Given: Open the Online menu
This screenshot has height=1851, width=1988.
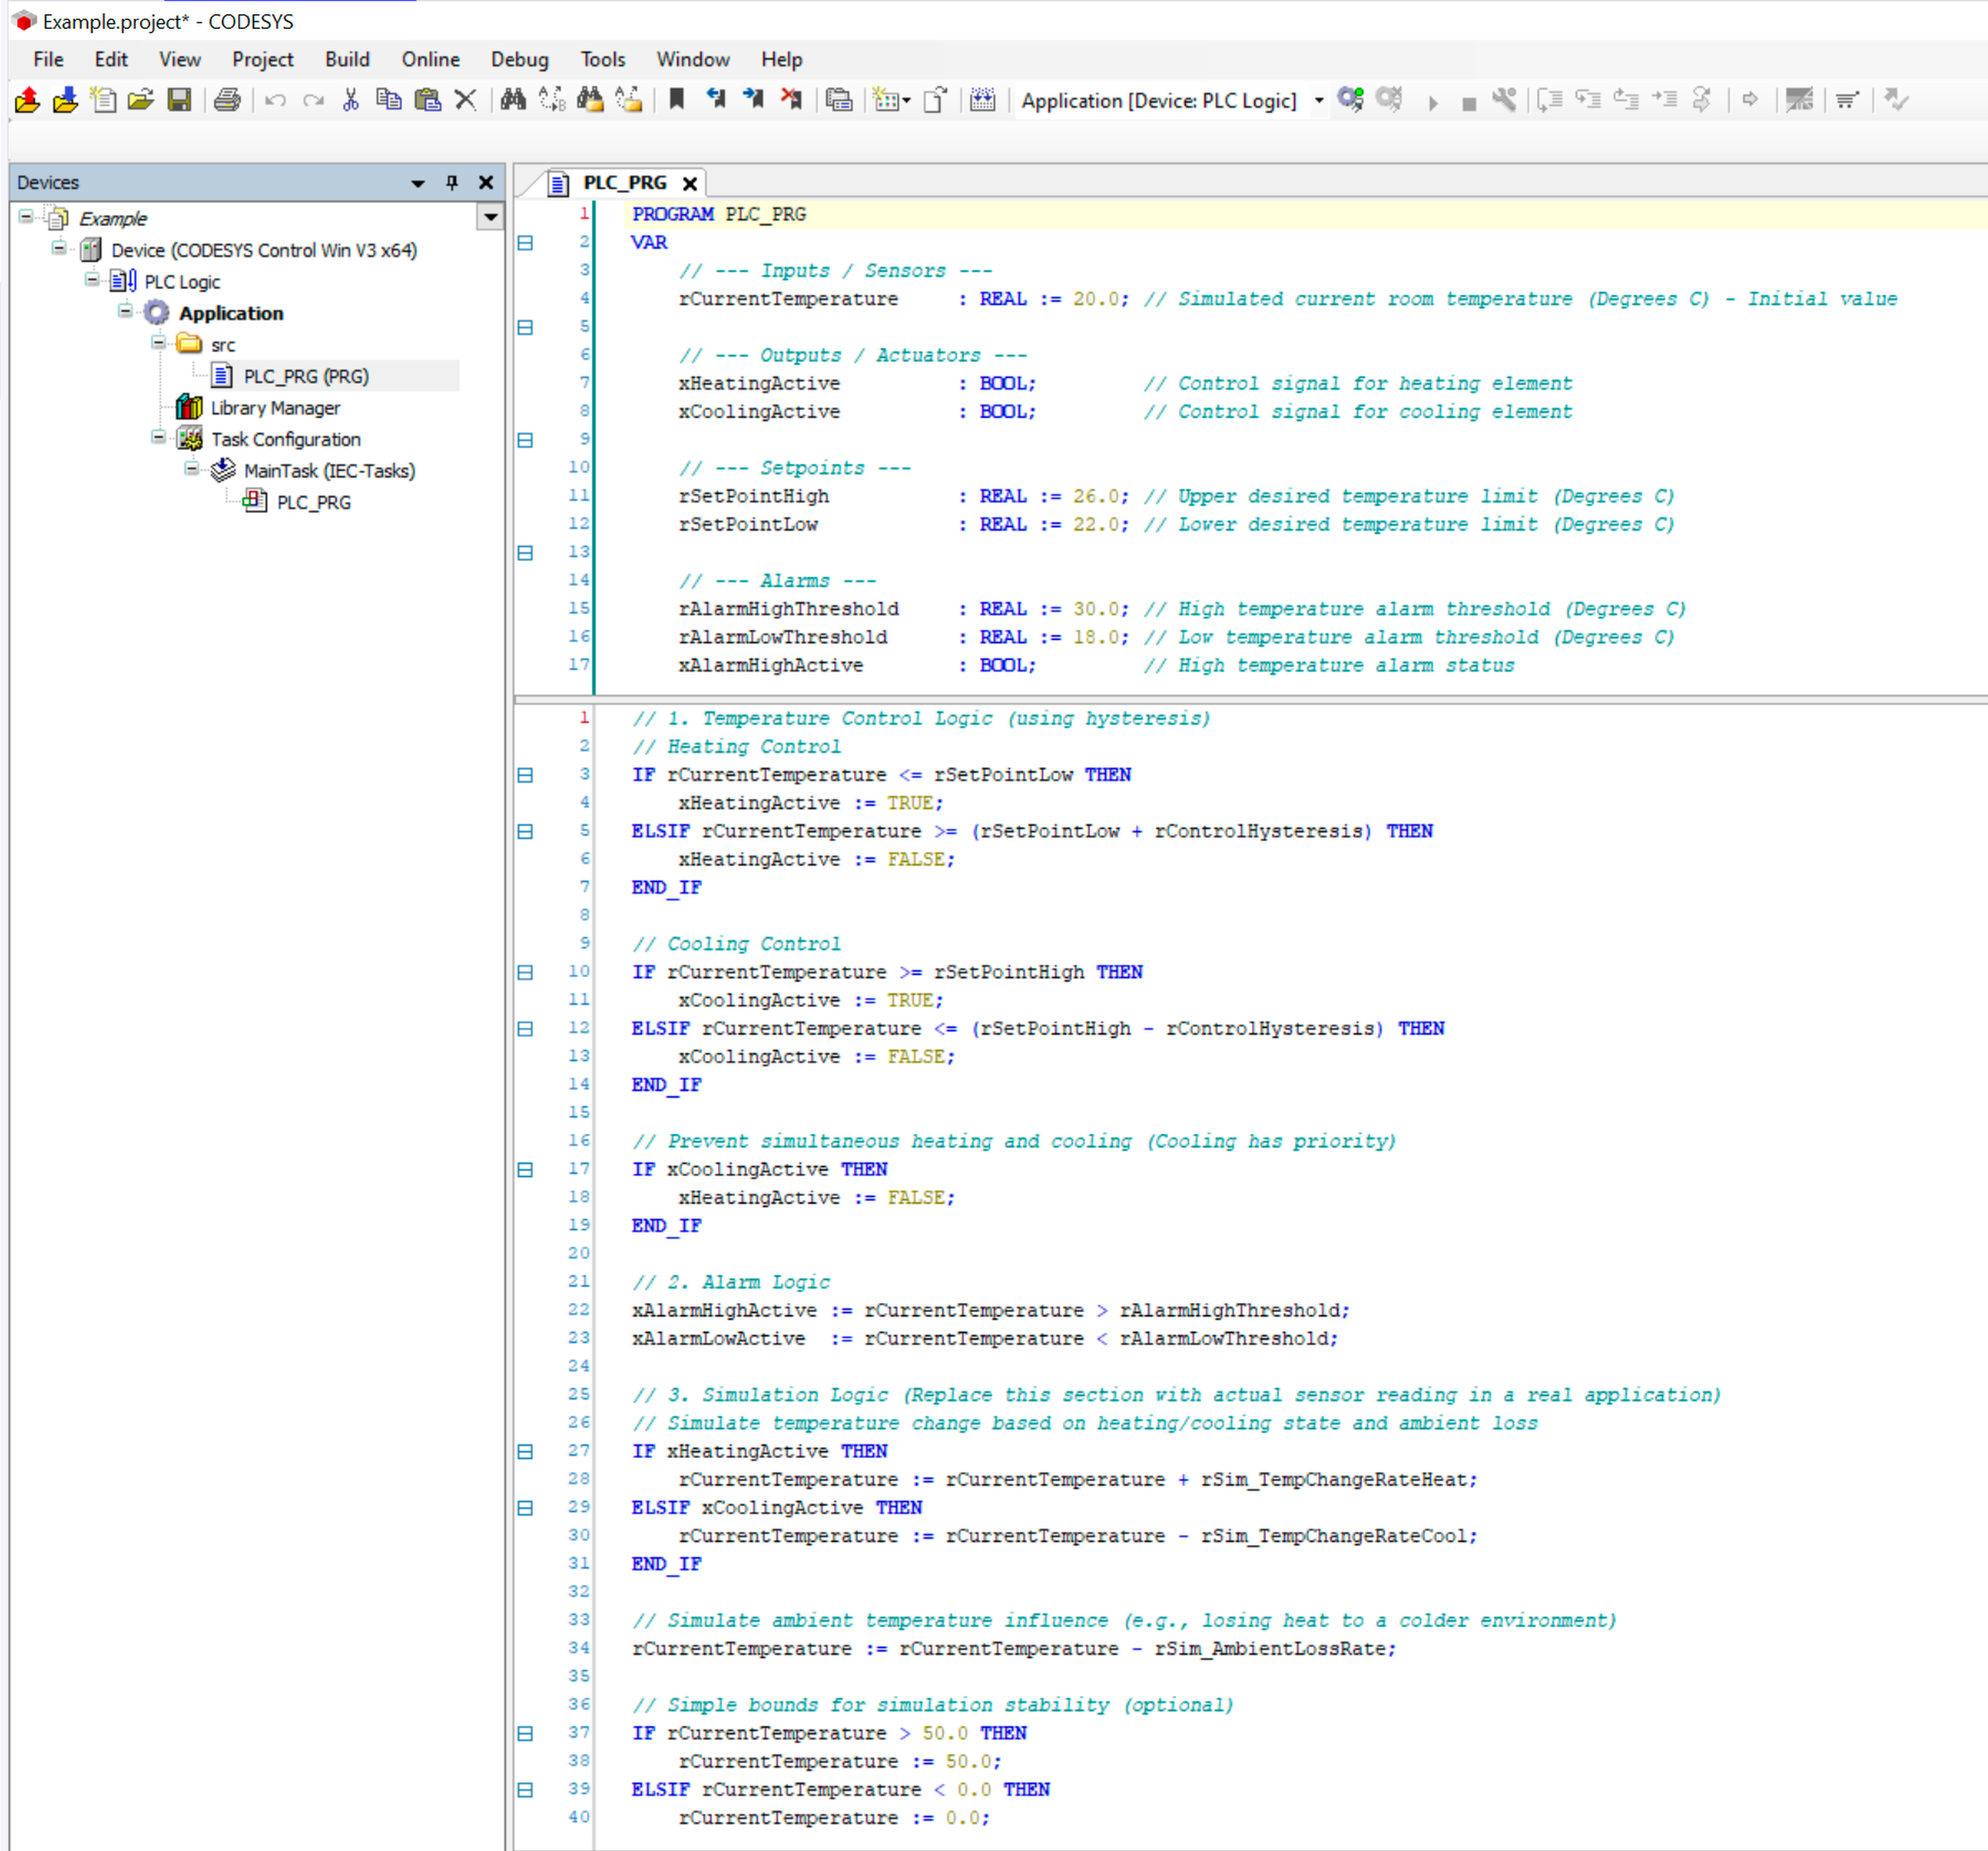Looking at the screenshot, I should coord(430,59).
